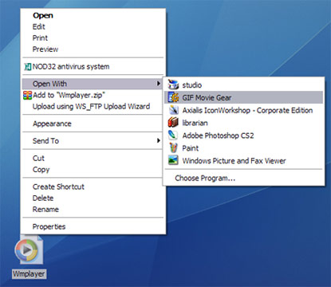Image resolution: width=331 pixels, height=287 pixels.
Task: Click the Wmplayer file name label
Action: [x=29, y=274]
